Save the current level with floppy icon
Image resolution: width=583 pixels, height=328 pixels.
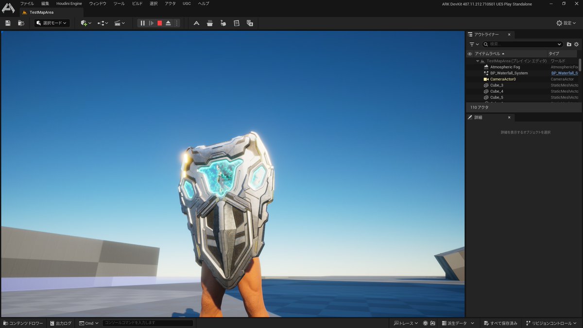(x=8, y=23)
